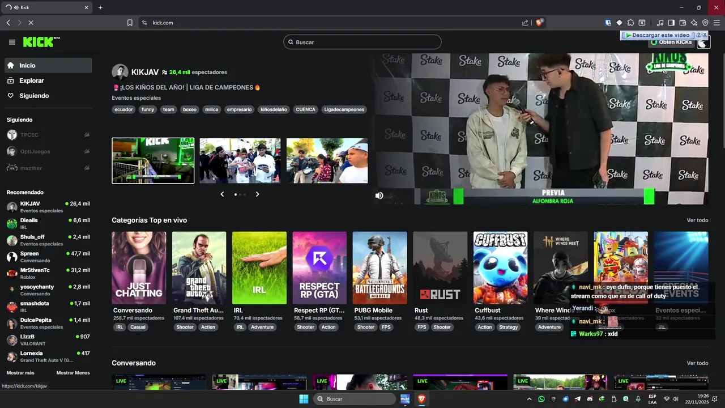Open Brave VPN shield icon
725x408 pixels.
[x=705, y=23]
